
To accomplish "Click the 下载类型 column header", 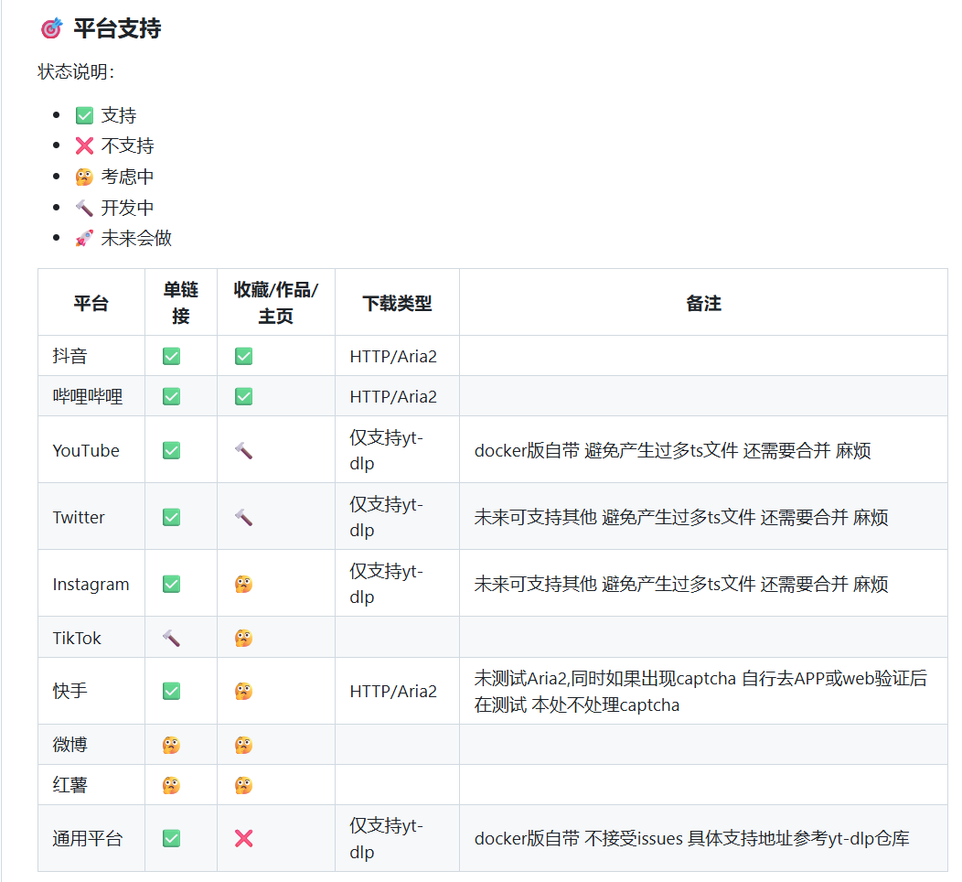I will [397, 303].
